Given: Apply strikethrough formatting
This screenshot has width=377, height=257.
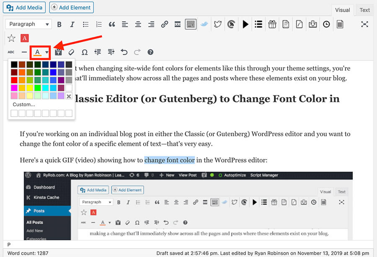Looking at the screenshot, I should 10,52.
